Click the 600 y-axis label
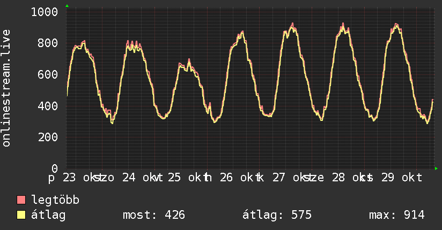 (48, 74)
